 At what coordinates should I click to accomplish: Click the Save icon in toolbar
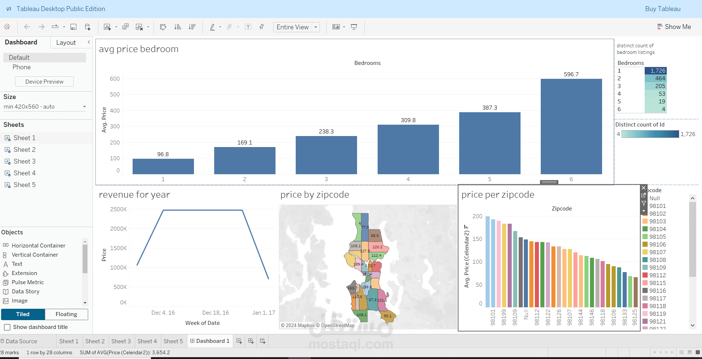pos(73,27)
